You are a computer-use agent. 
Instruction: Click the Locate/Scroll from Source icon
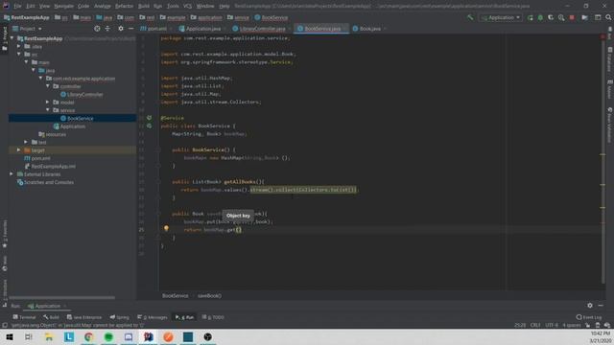pyautogui.click(x=97, y=29)
